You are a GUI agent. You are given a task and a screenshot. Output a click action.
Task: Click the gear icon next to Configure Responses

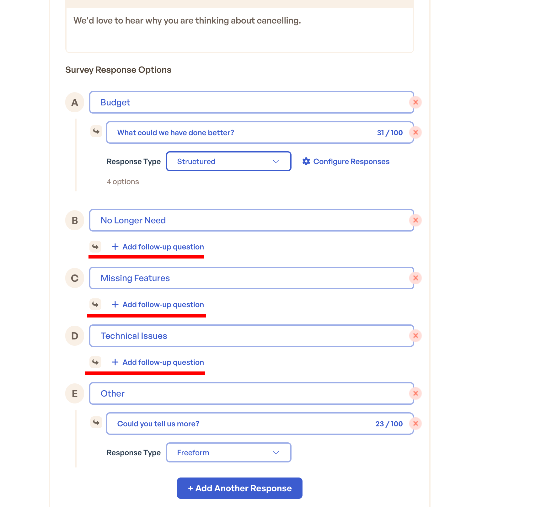pos(306,161)
